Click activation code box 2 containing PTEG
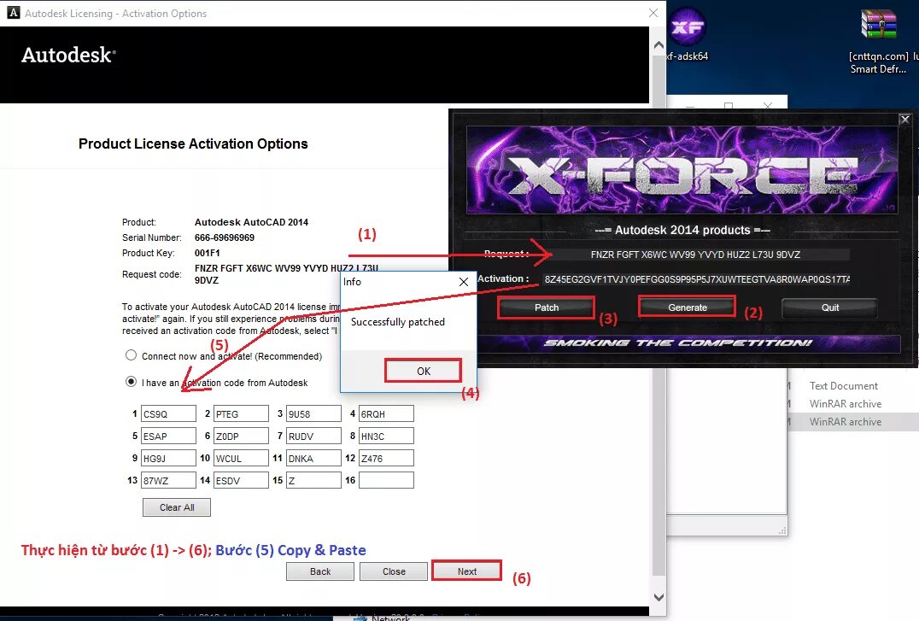This screenshot has width=919, height=621. pos(241,413)
